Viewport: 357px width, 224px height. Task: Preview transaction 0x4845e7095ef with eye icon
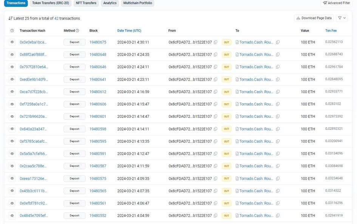[12, 215]
